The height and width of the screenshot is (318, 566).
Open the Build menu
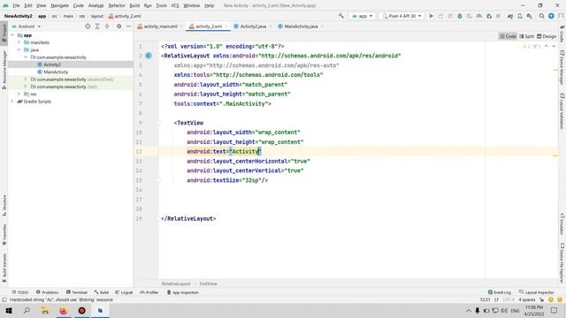(x=134, y=5)
